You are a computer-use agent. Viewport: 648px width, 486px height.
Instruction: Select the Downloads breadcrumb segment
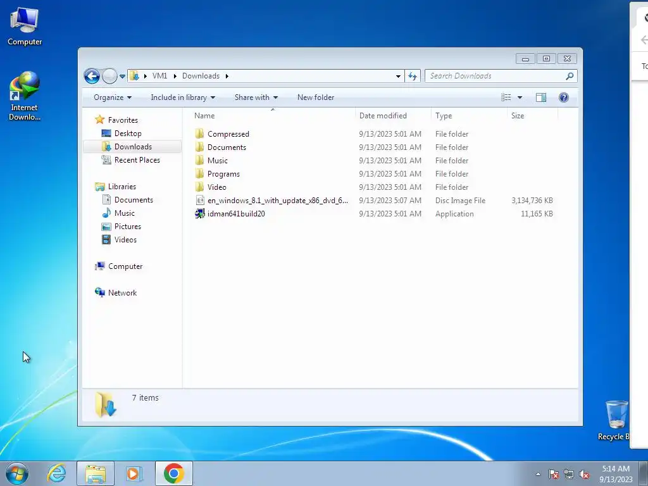pos(201,76)
